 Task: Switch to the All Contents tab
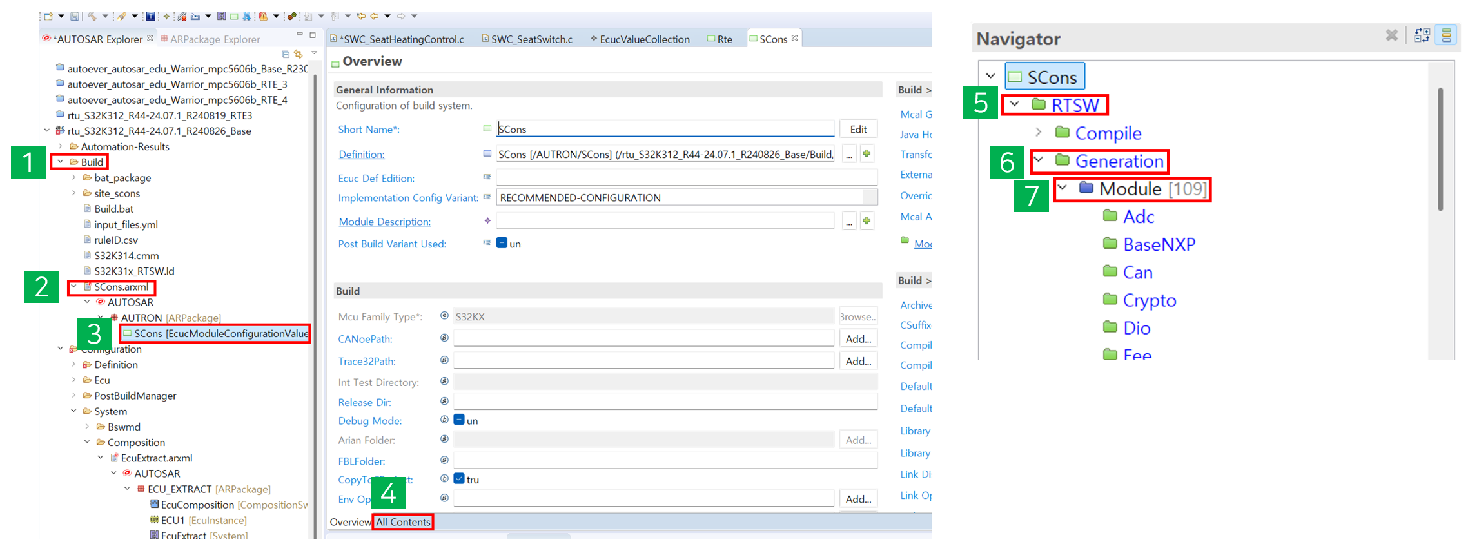tap(403, 522)
